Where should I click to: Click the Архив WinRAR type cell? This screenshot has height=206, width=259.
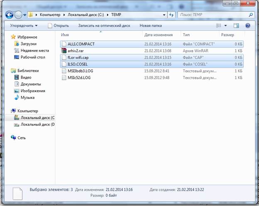[195, 51]
